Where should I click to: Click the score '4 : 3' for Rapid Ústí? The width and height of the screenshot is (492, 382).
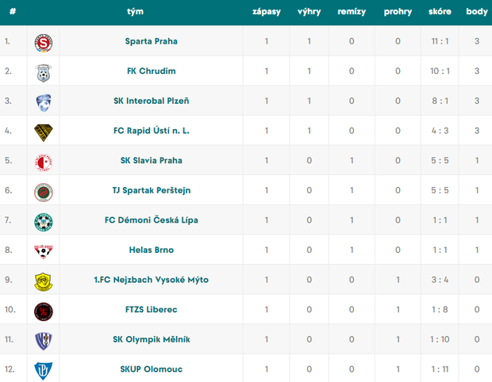pos(440,131)
